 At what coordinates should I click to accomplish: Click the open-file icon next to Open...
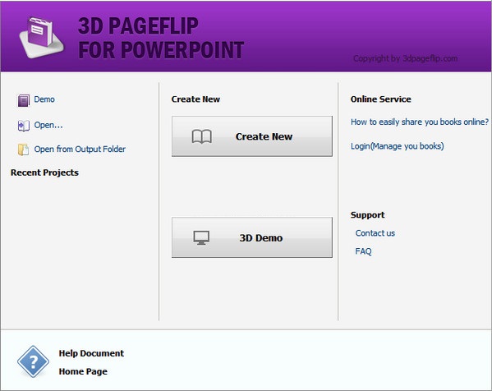tap(24, 126)
